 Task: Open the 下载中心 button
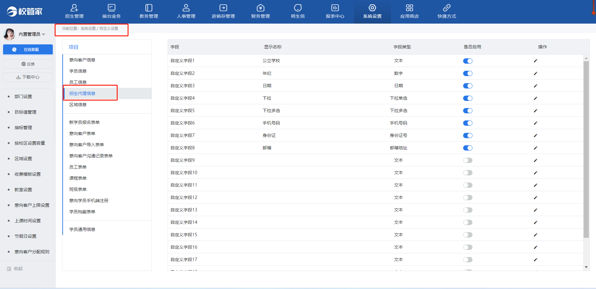(x=28, y=77)
